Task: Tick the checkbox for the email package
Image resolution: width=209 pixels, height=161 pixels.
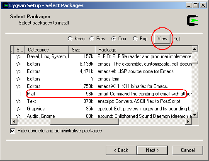Action: tap(18, 94)
